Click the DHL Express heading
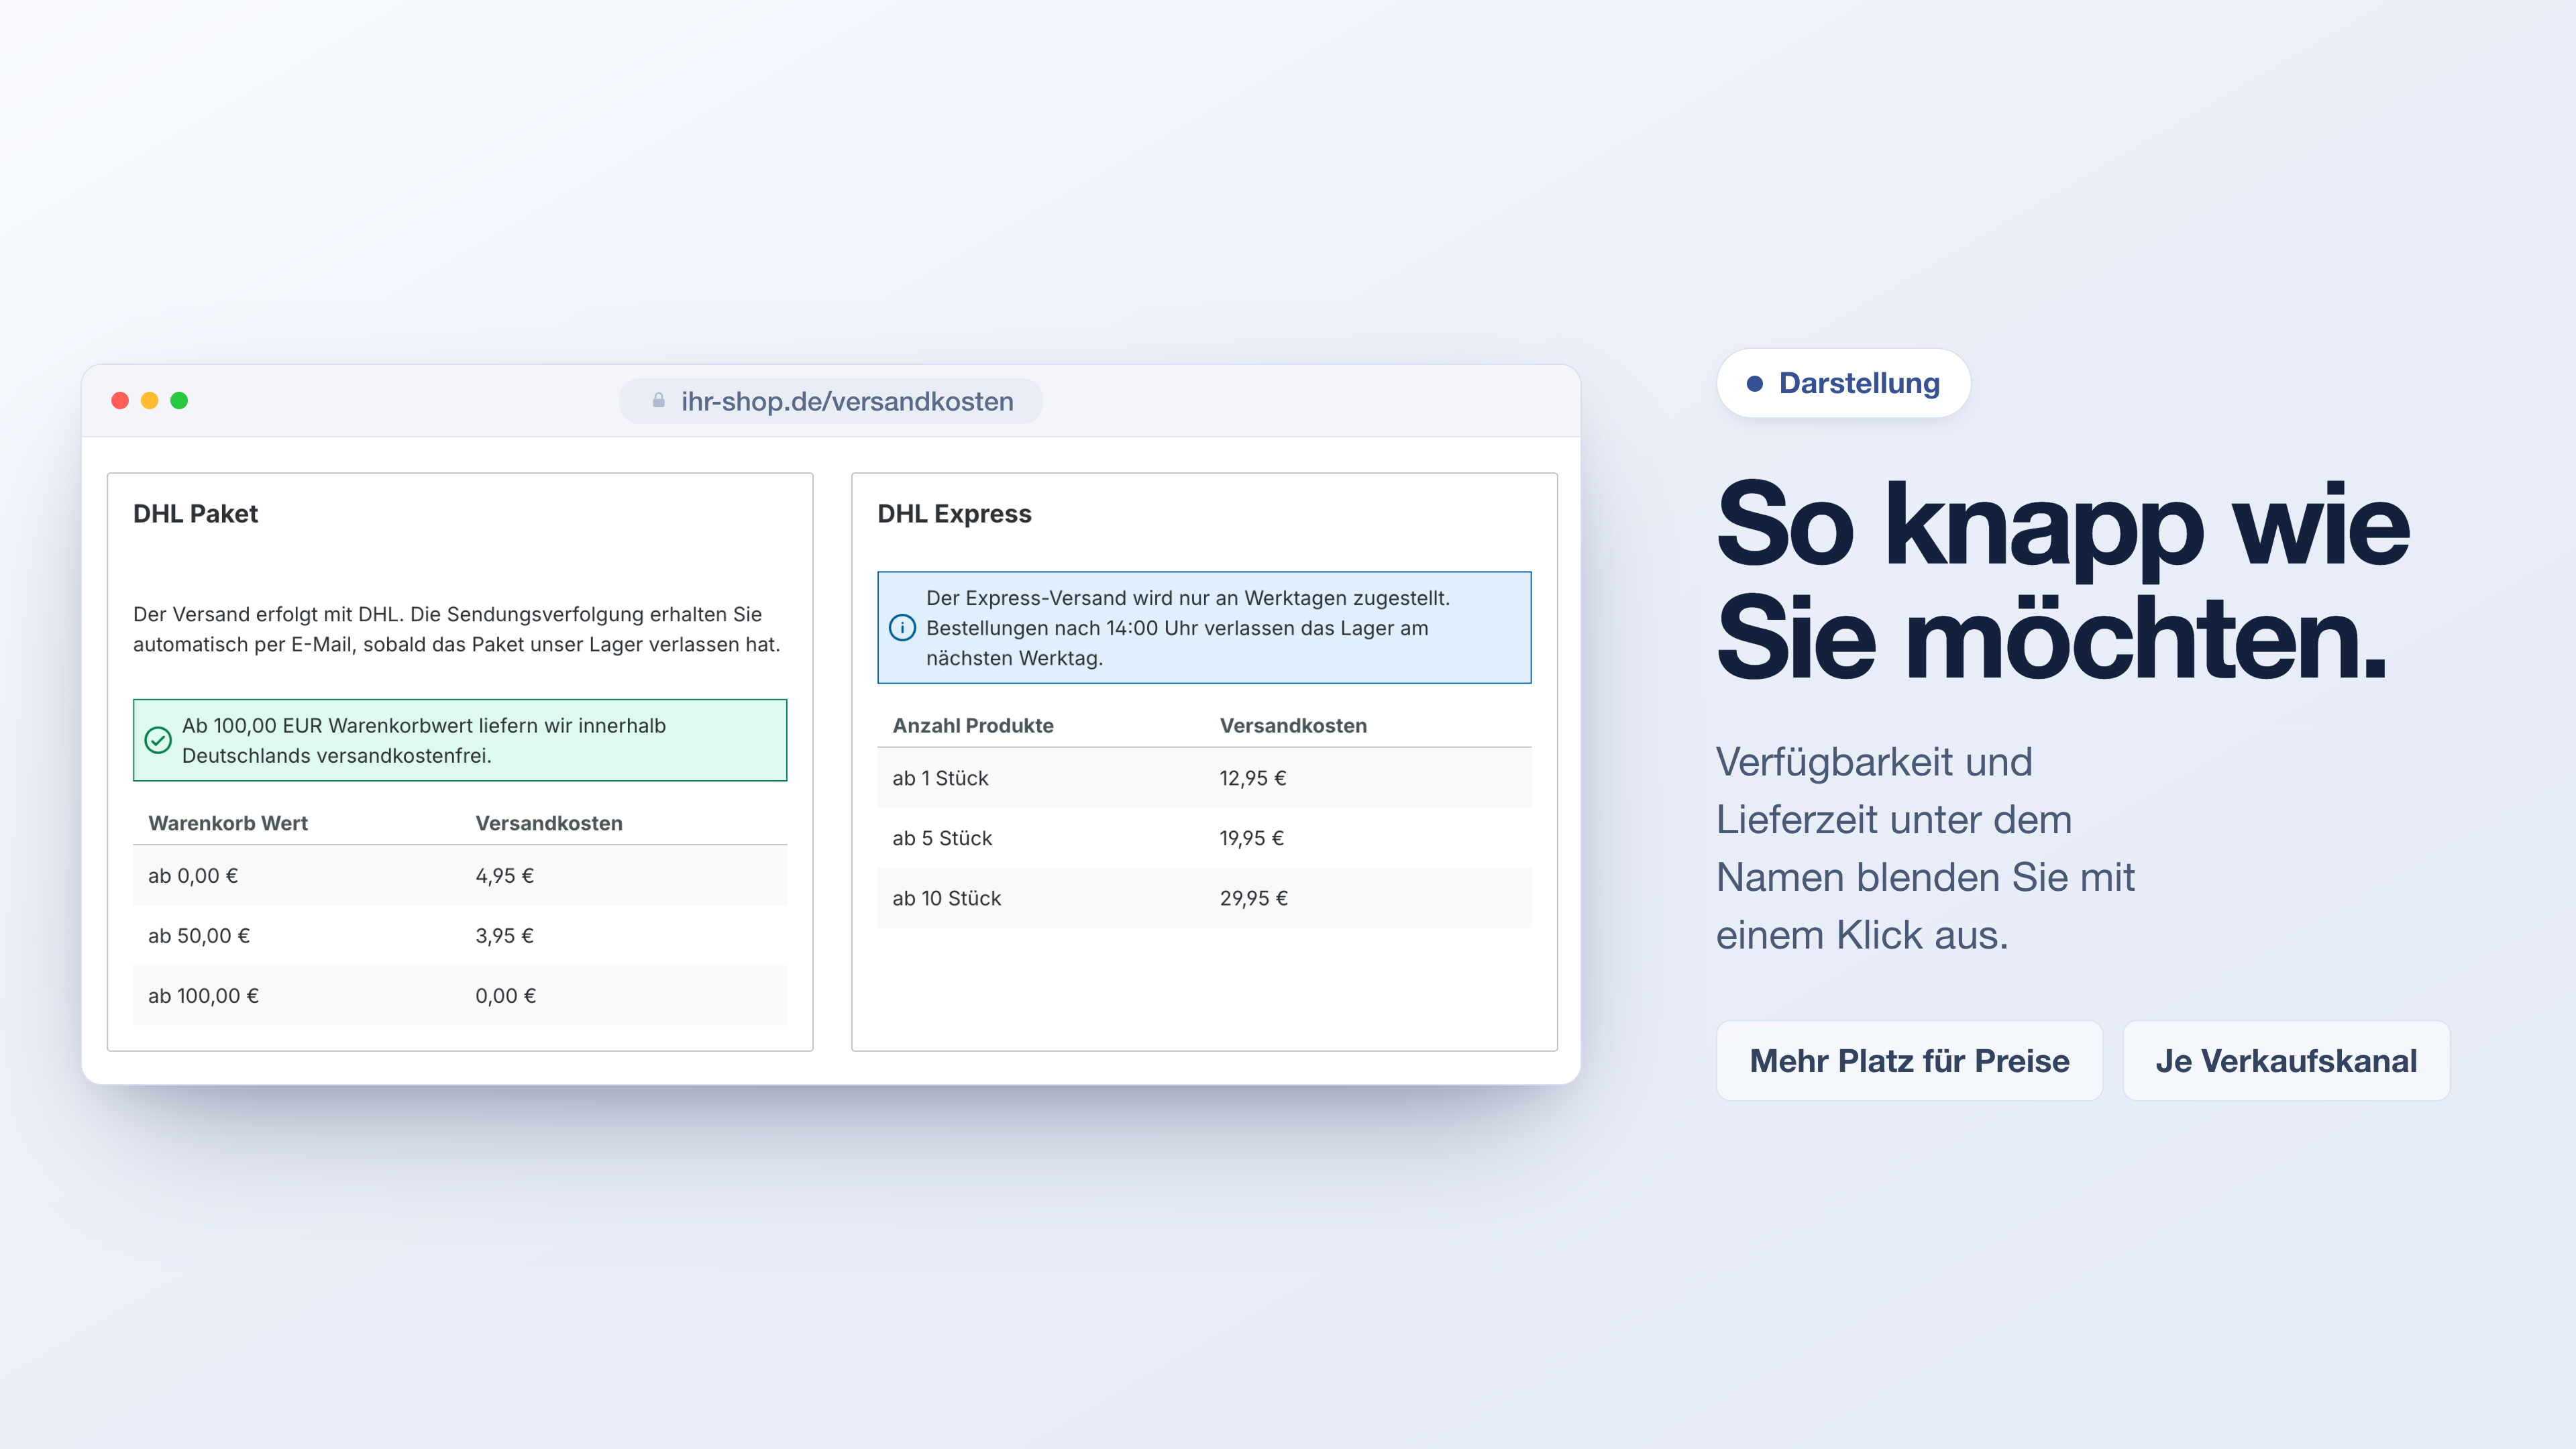 coord(954,514)
